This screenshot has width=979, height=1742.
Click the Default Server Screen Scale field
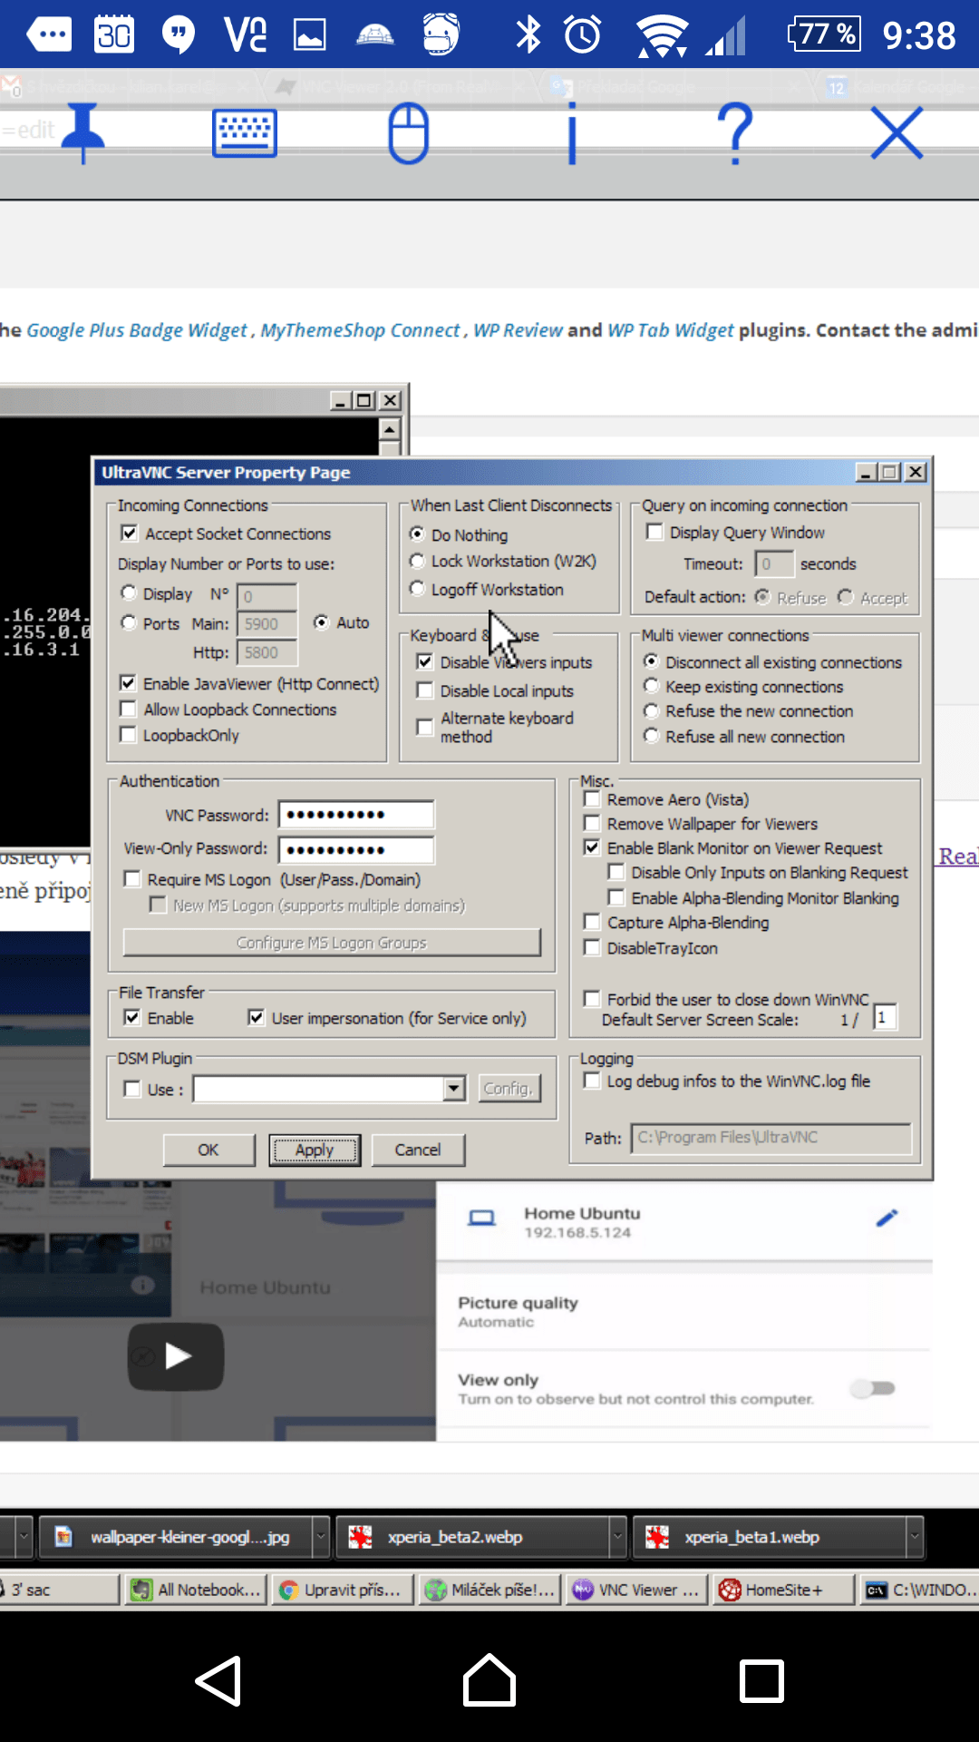tap(885, 1017)
